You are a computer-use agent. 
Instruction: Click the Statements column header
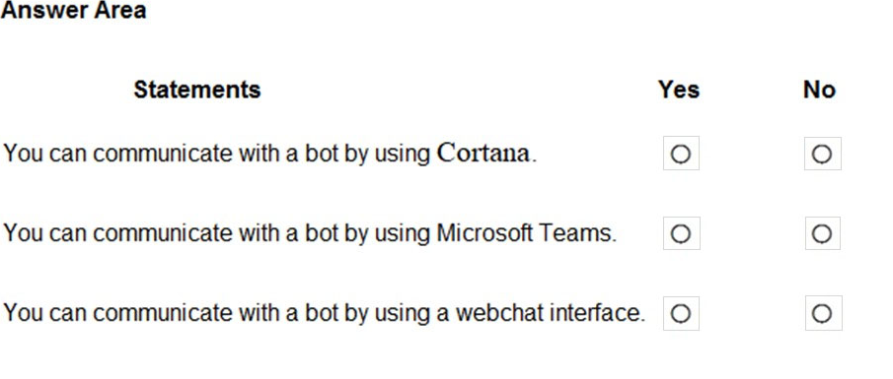pyautogui.click(x=197, y=90)
